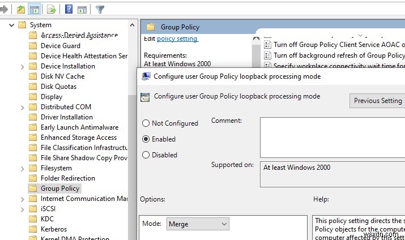Click the forward arrow toolbar icon

[3, 10]
